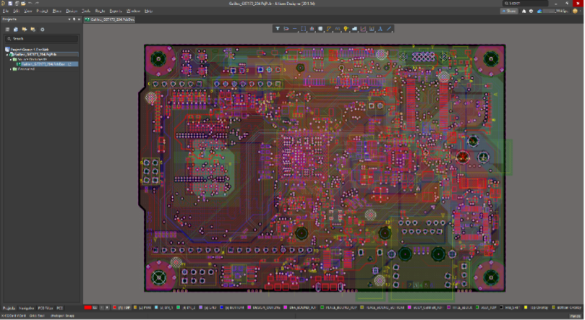Switch to the Navigator panel tab
The image size is (585, 320).
tap(27, 308)
